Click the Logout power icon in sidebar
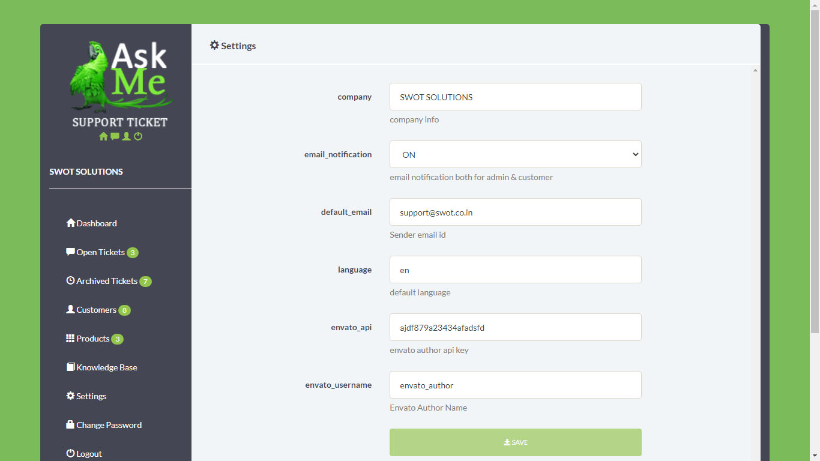This screenshot has height=461, width=820. (70, 453)
